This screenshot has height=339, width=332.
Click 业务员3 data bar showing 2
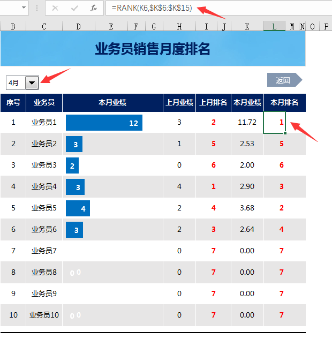pyautogui.click(x=72, y=165)
